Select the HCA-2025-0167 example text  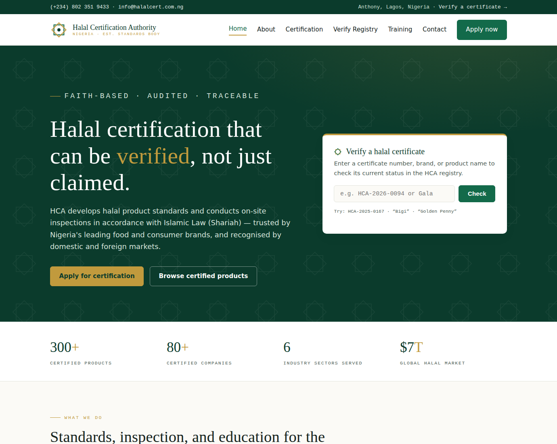[366, 212]
